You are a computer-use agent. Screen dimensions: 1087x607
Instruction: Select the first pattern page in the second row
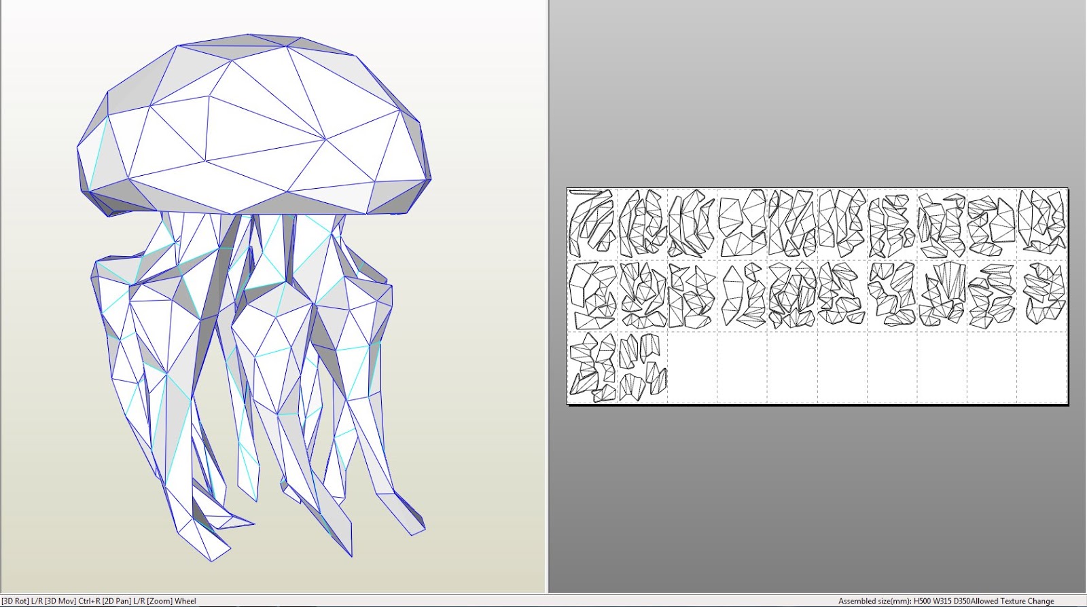click(x=593, y=296)
